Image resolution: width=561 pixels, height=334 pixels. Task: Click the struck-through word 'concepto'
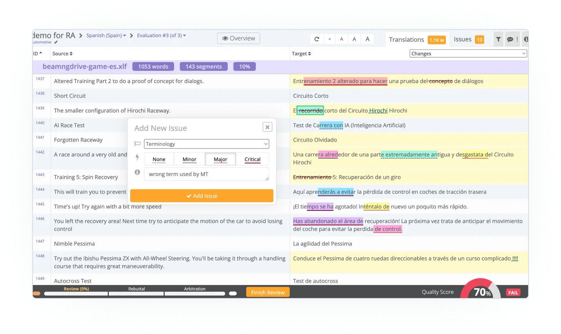(441, 81)
